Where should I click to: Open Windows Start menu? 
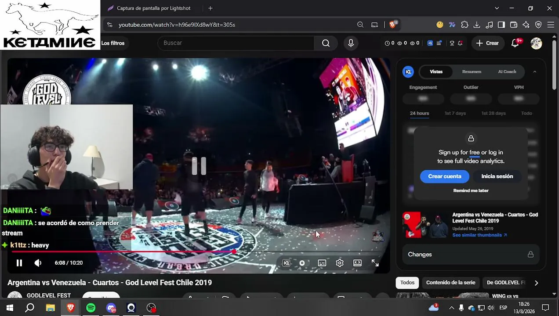click(x=10, y=308)
